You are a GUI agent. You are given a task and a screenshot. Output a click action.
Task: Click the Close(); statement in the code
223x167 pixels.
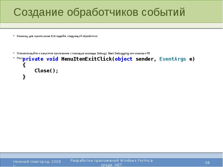point(46,71)
